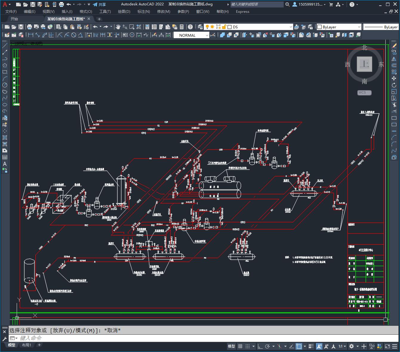Select the Table tool in draw toolbar
The width and height of the screenshot is (400, 352).
tap(5, 157)
